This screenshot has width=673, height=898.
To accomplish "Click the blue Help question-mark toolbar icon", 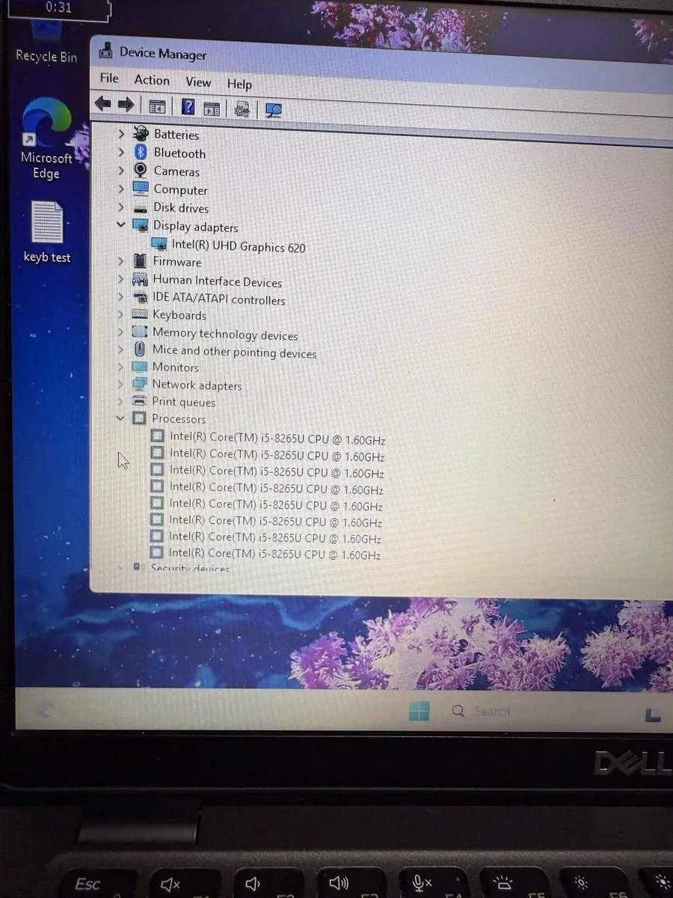I will pos(188,107).
